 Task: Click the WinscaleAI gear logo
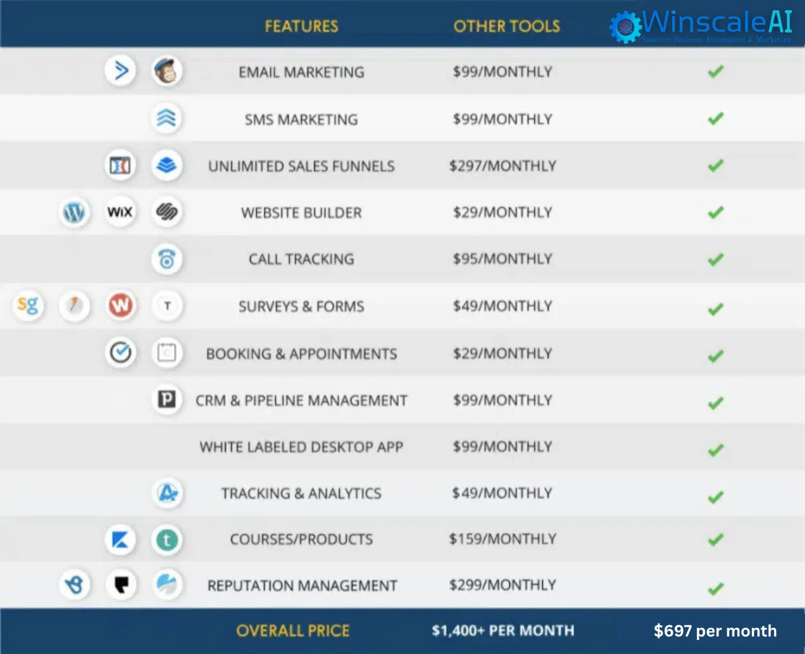pos(625,27)
